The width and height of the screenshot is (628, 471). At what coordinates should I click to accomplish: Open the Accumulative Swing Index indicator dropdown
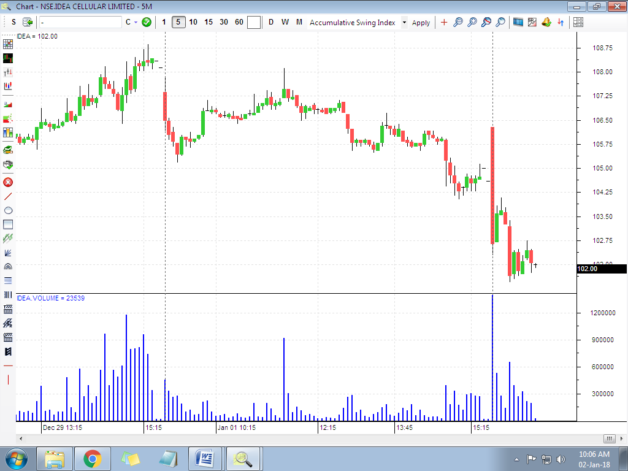pyautogui.click(x=404, y=23)
